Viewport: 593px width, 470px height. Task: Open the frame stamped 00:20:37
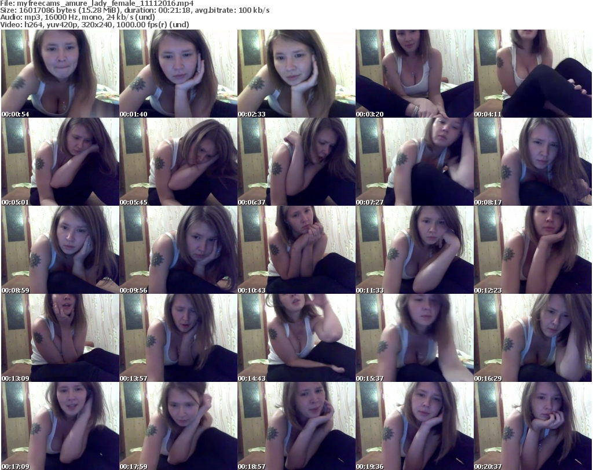(533, 426)
